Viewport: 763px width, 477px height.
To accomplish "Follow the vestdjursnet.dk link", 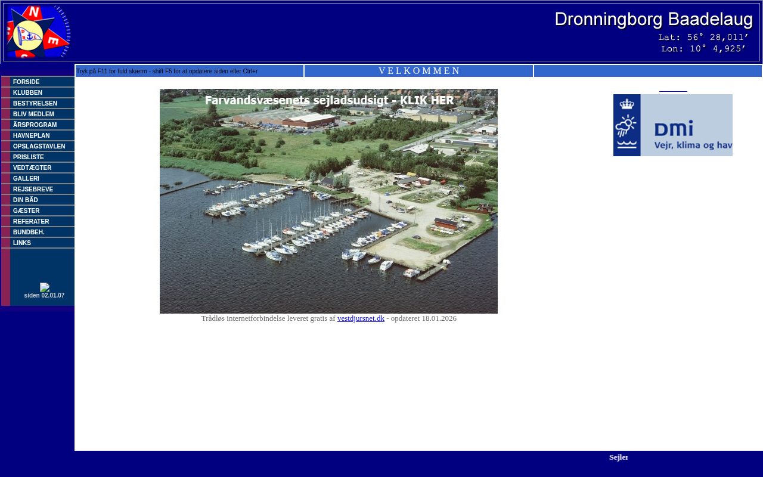I will click(x=361, y=318).
